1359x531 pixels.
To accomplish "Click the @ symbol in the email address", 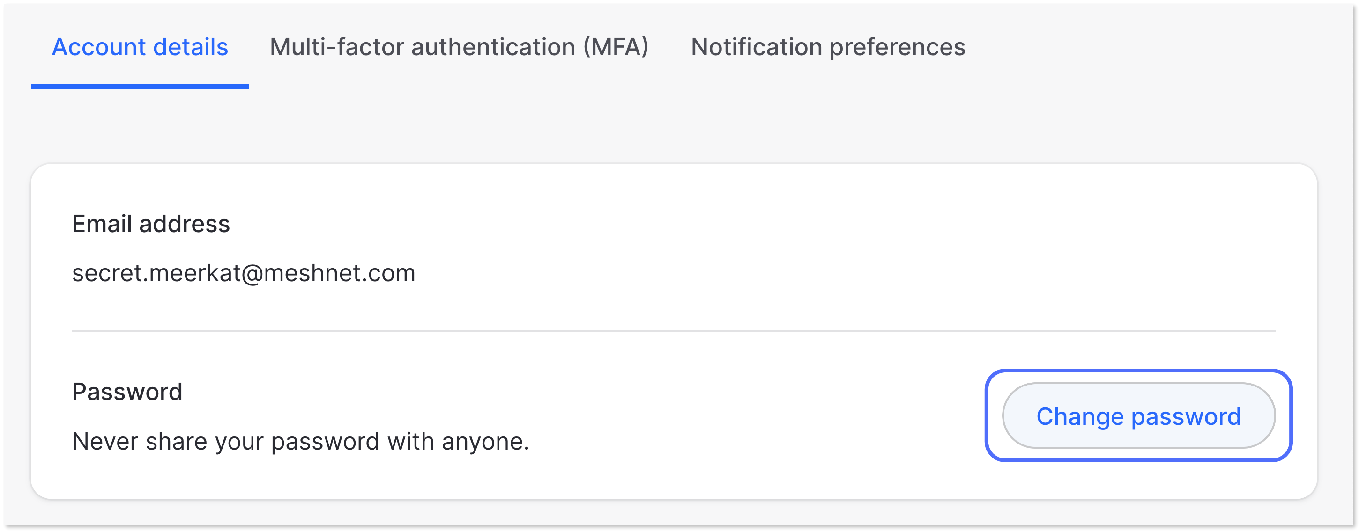I will pyautogui.click(x=252, y=274).
